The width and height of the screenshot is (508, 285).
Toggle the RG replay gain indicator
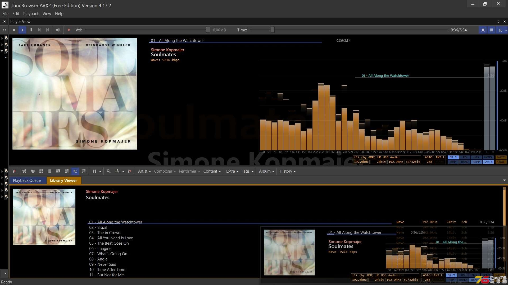point(465,157)
